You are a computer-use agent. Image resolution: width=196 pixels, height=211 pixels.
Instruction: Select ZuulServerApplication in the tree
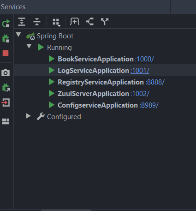93,94
